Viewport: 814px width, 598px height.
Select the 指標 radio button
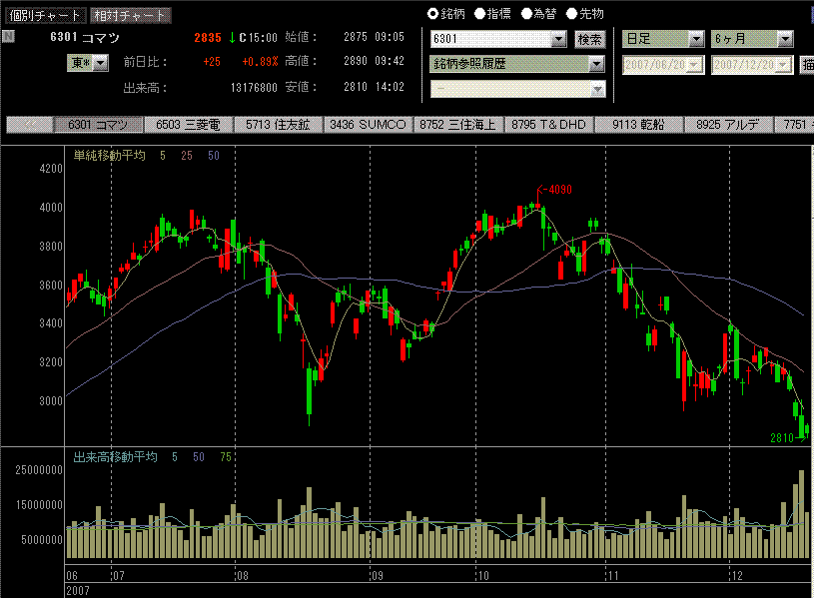(479, 14)
